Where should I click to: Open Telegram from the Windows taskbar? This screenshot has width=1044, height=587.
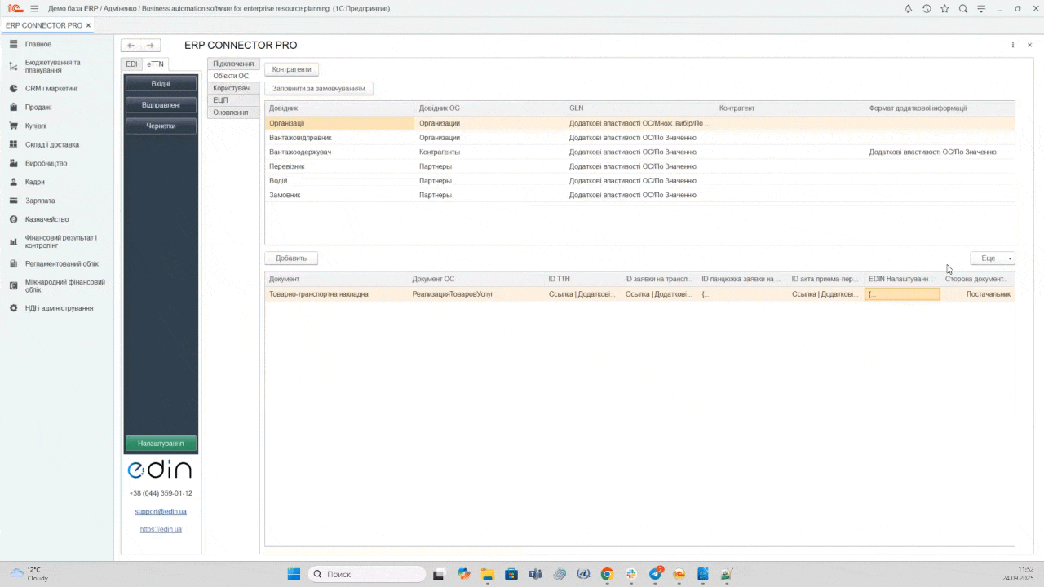pos(656,574)
